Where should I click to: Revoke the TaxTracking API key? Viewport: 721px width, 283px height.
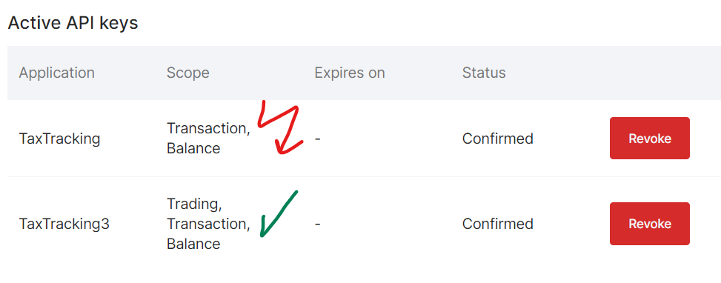[649, 139]
